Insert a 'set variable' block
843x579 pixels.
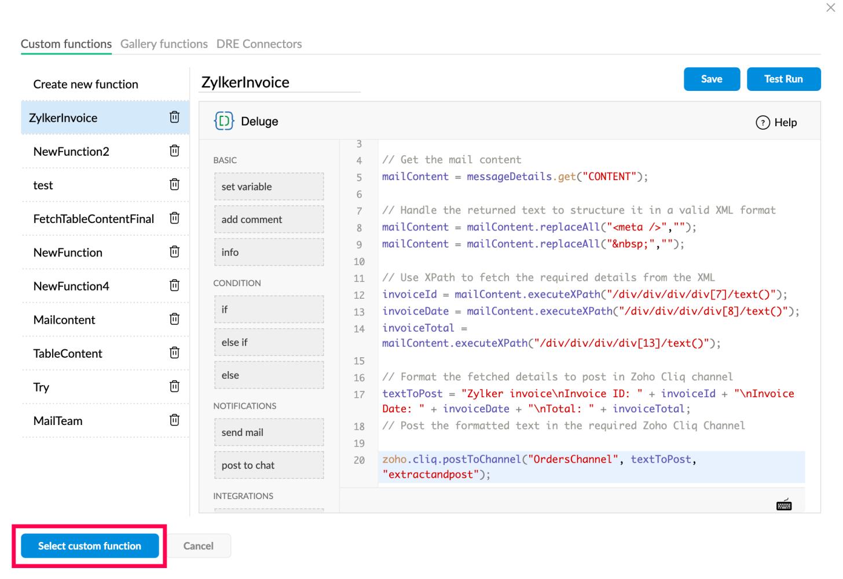(x=269, y=186)
